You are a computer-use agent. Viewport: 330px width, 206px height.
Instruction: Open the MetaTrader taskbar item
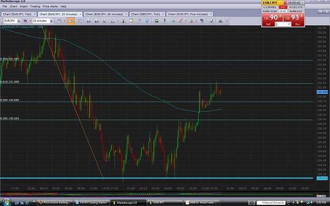[202, 203]
